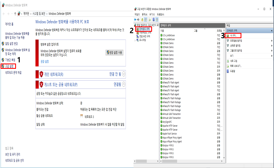Open 네트워크 및 공유 센터 link

(15, 161)
